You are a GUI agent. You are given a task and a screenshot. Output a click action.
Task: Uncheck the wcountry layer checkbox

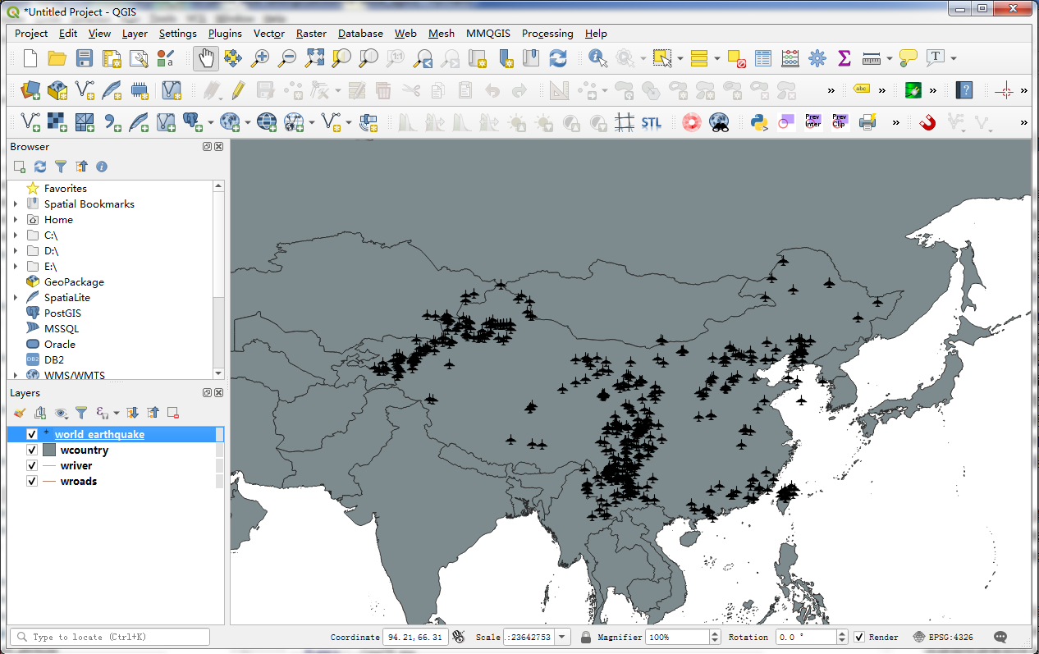[32, 450]
